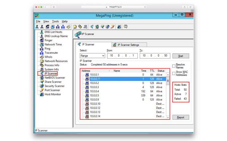Viewport: 227px width, 141px height.
Task: Open the File menu
Action: [x=38, y=21]
